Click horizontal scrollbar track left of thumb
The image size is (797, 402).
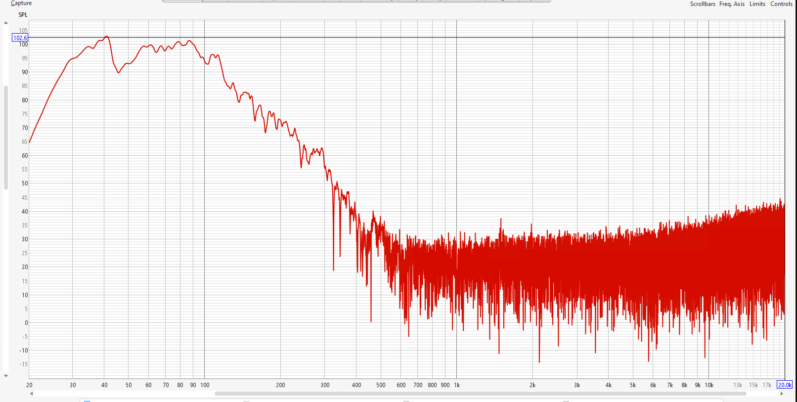point(124,394)
